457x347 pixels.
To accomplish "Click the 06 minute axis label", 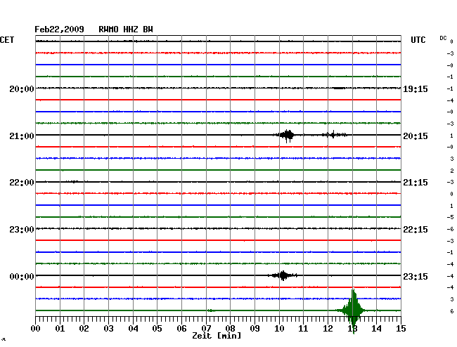I will (181, 328).
